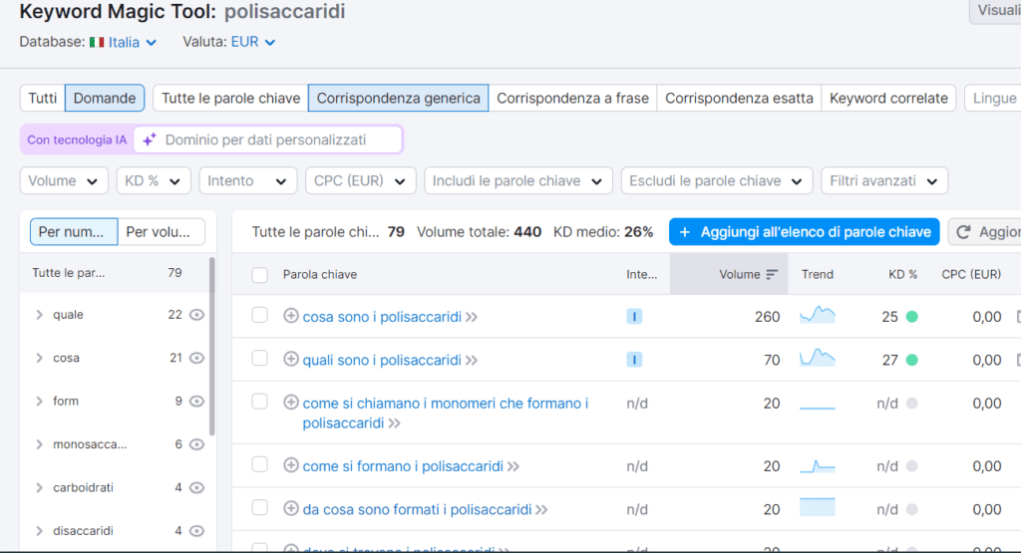The height and width of the screenshot is (553, 1021).
Task: Toggle eye icon for 'monosacca...' group
Action: point(196,444)
